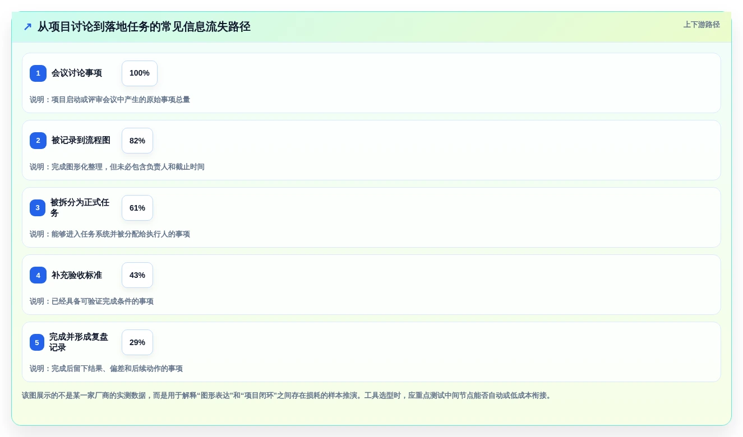Click description 项目启动或评审会议中产生的原始事项总量
743x437 pixels.
tap(110, 100)
